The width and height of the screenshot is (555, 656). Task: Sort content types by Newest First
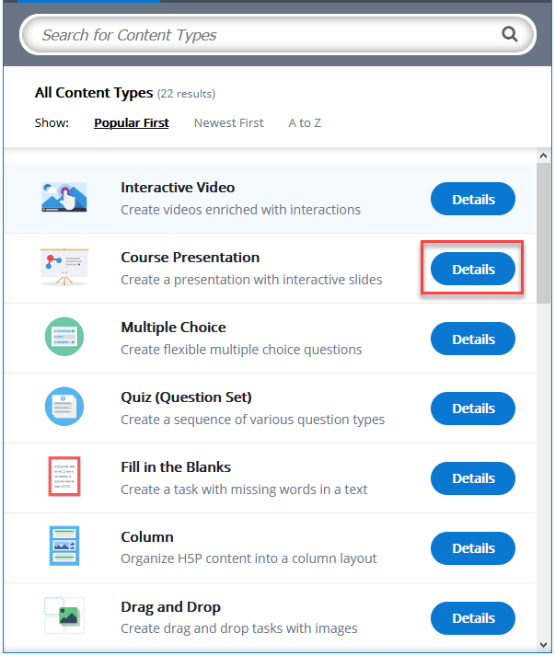click(x=228, y=122)
